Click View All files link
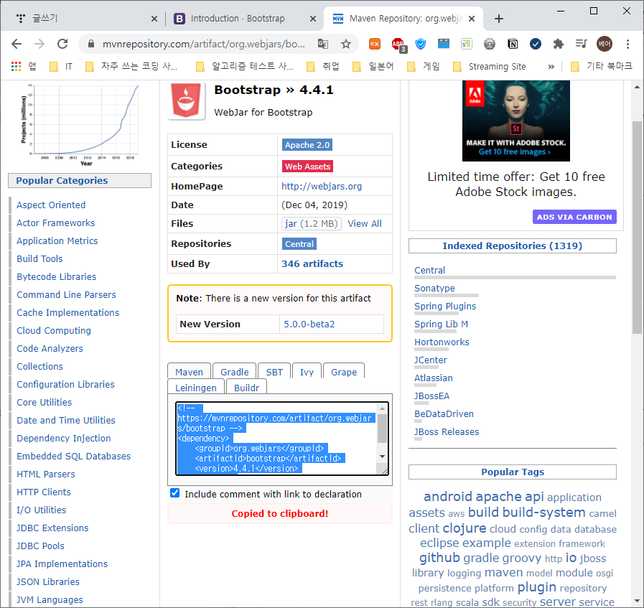644x608 pixels. click(x=365, y=224)
